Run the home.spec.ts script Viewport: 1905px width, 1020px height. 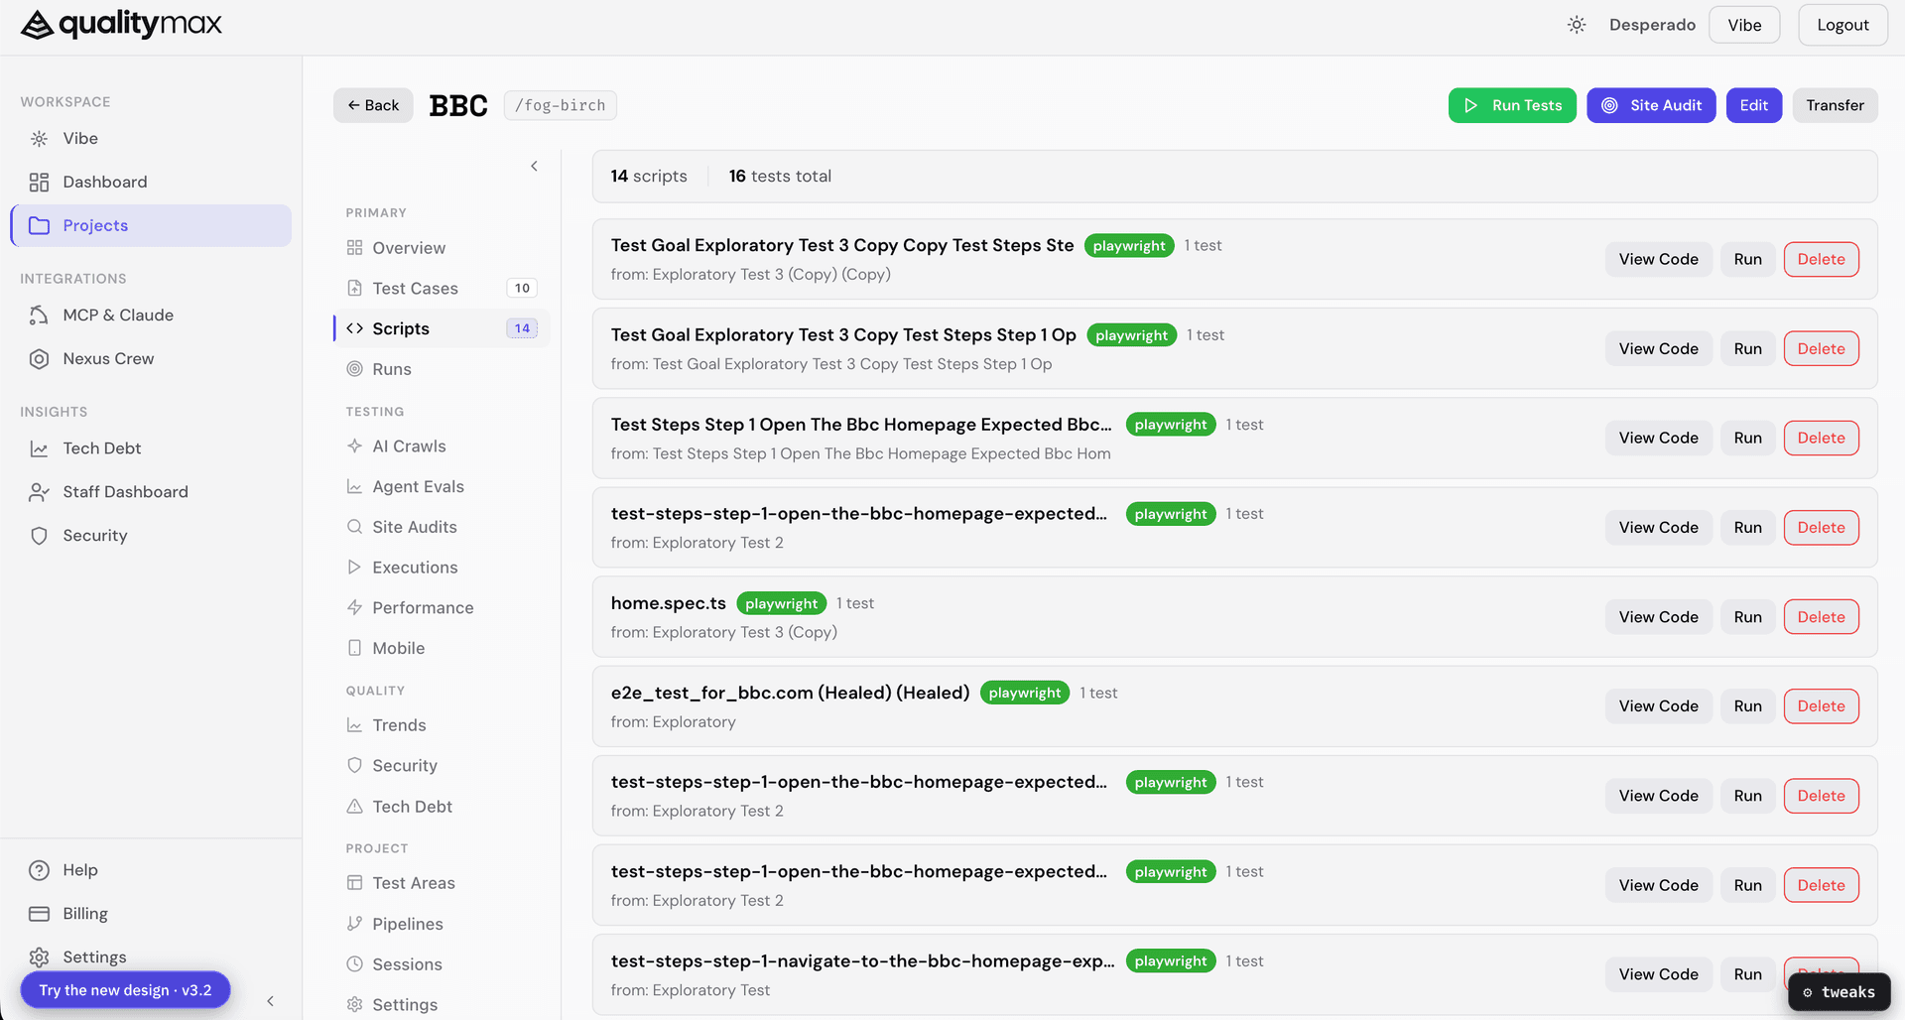coord(1747,617)
